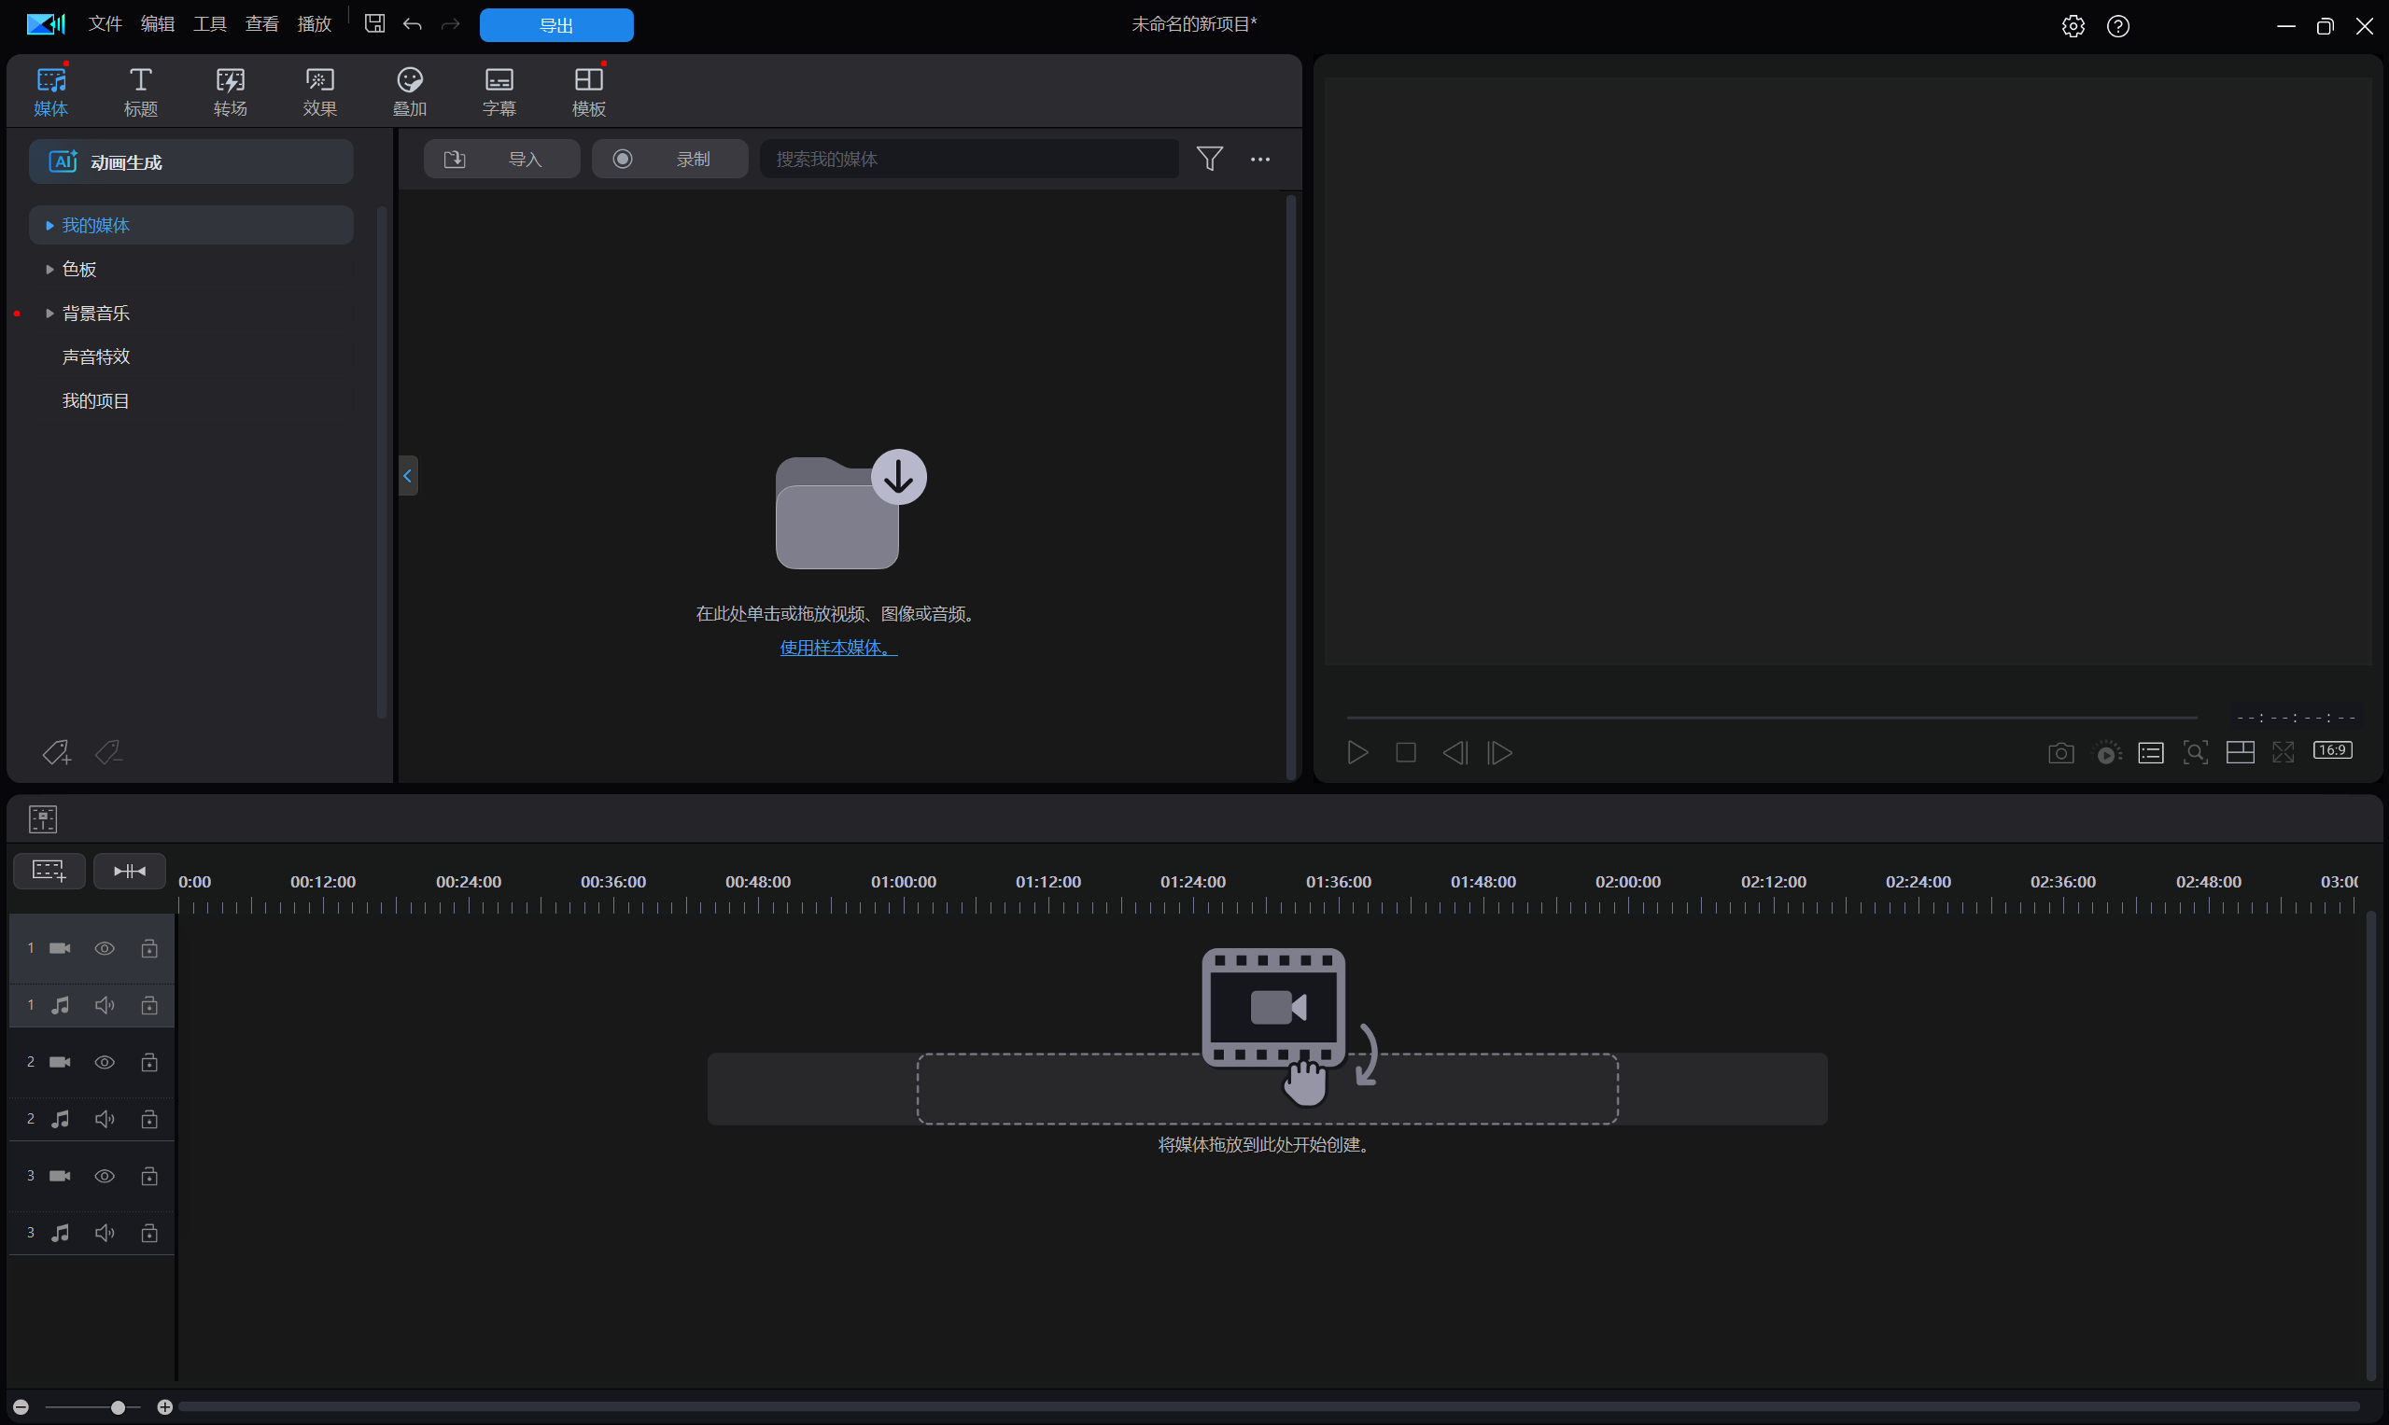Collapse the media library side panel

[x=408, y=476]
